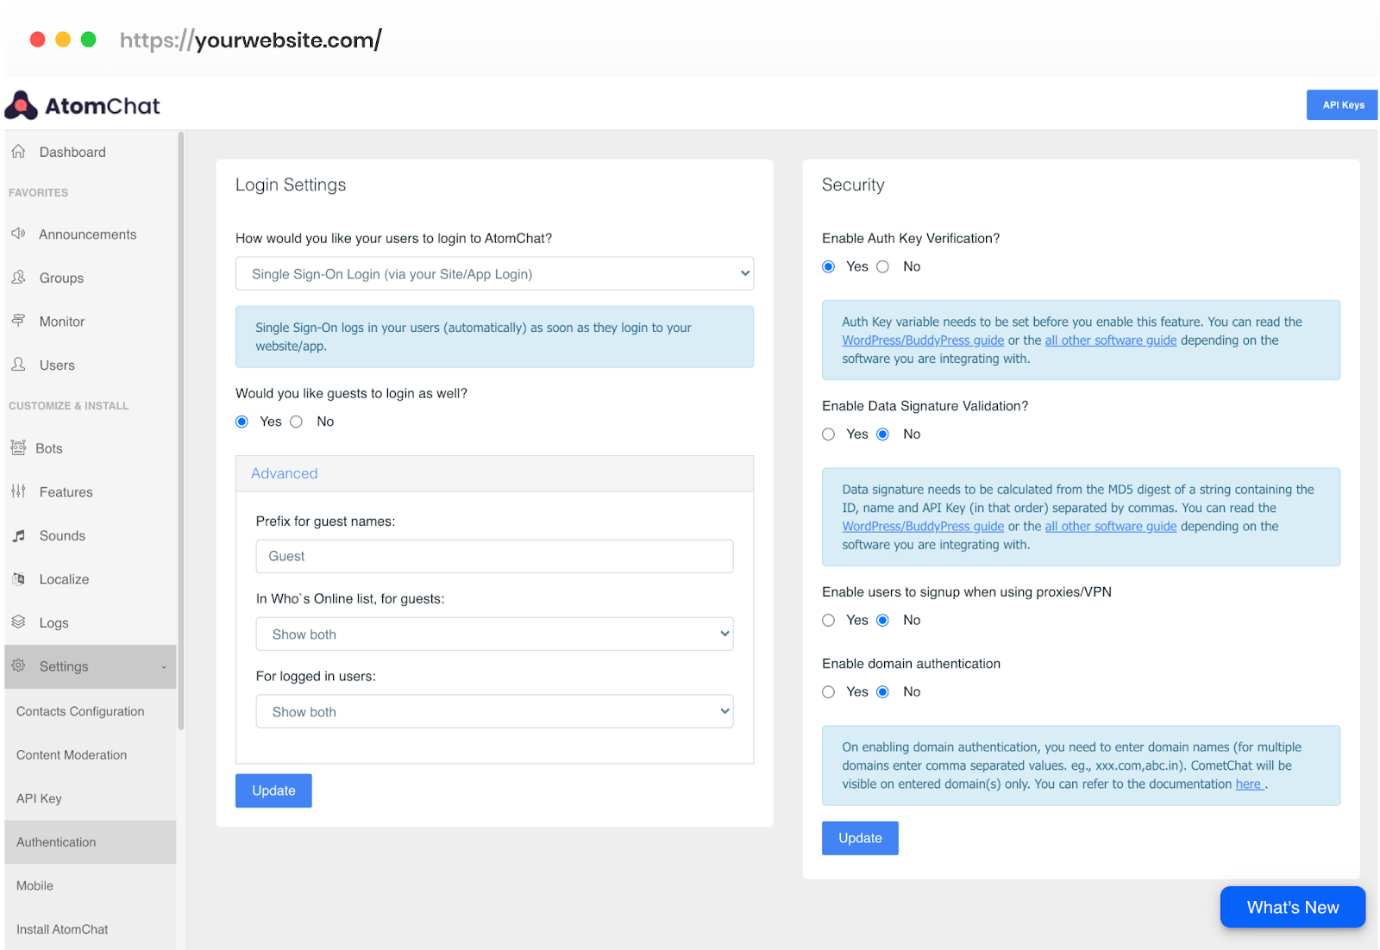Click the guest name prefix input field

coord(494,556)
